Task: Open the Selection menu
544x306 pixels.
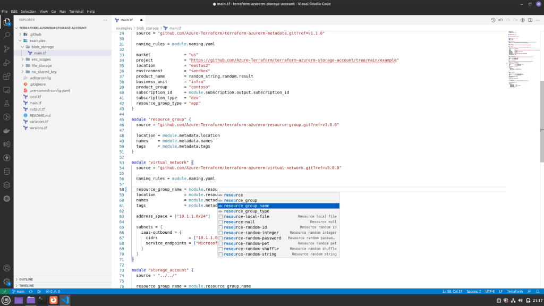Action: click(x=29, y=11)
